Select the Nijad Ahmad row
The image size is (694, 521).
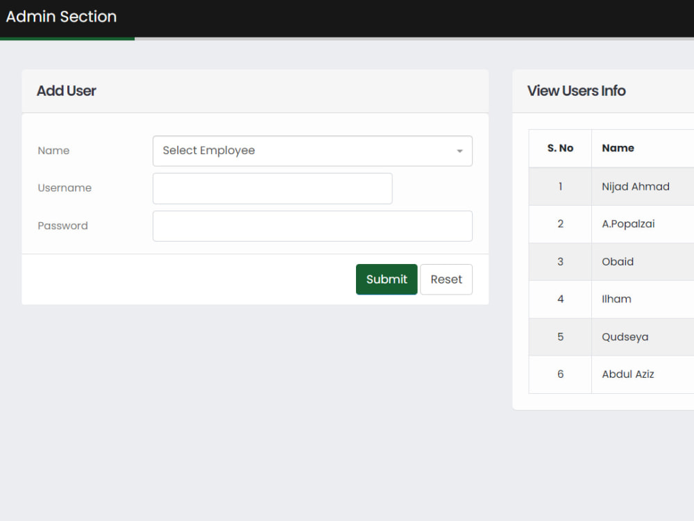[x=611, y=186]
